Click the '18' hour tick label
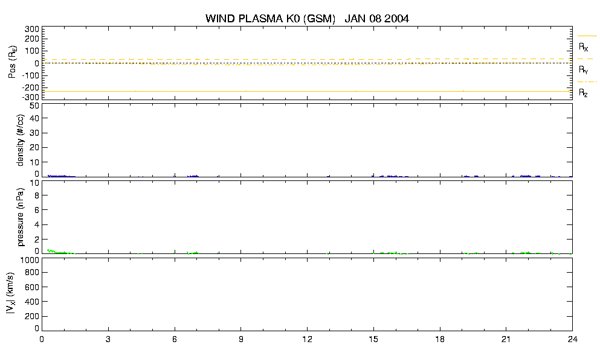600x362 pixels. coord(440,339)
